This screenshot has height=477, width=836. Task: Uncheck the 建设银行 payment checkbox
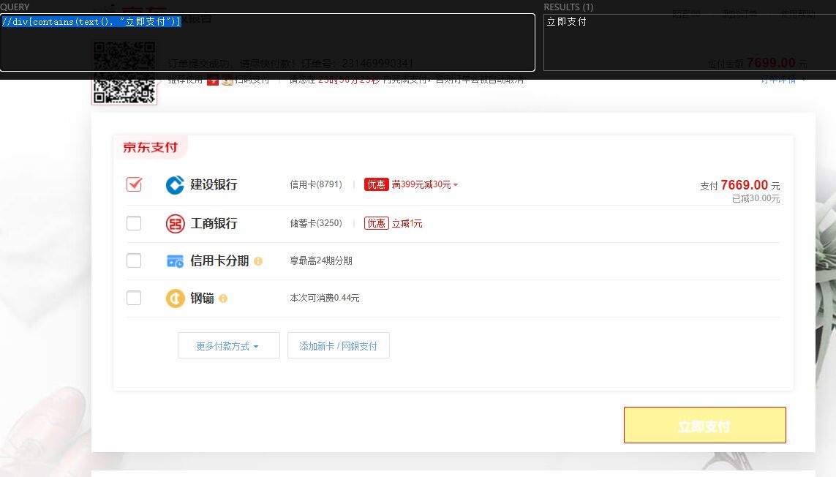click(x=134, y=184)
